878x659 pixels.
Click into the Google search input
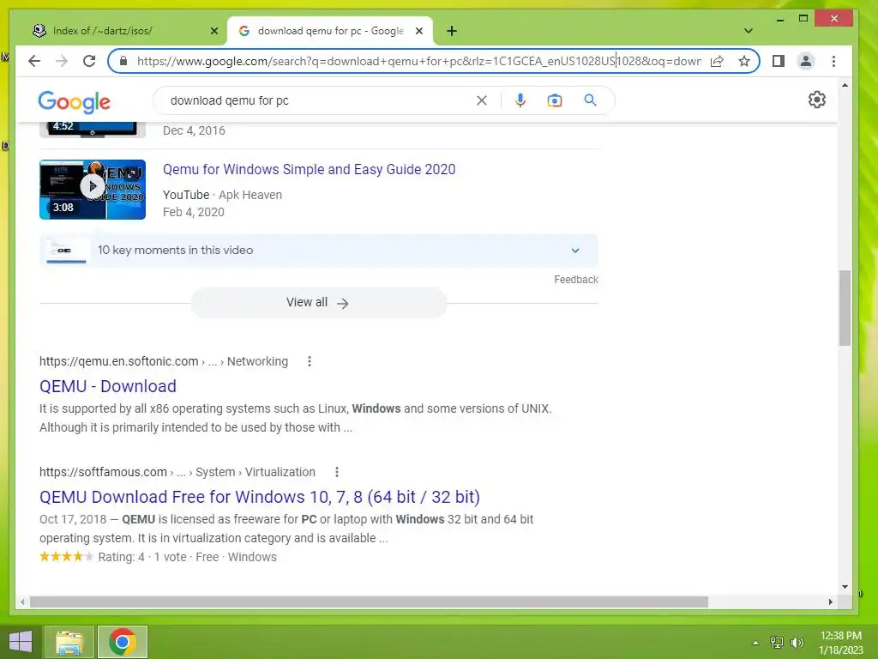point(319,100)
